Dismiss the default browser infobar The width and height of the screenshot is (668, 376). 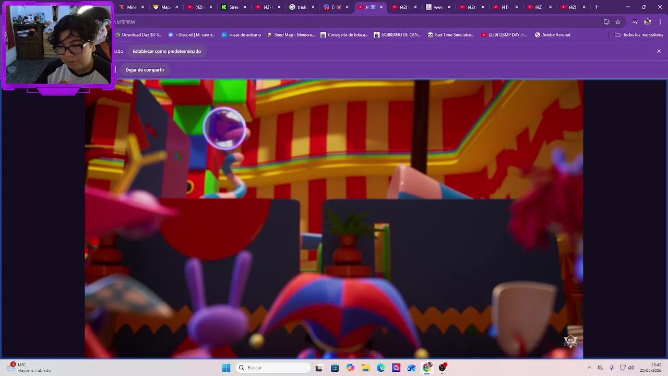pos(659,51)
